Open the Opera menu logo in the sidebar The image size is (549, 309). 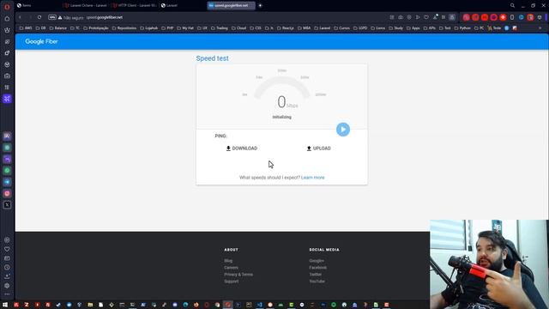point(7,7)
